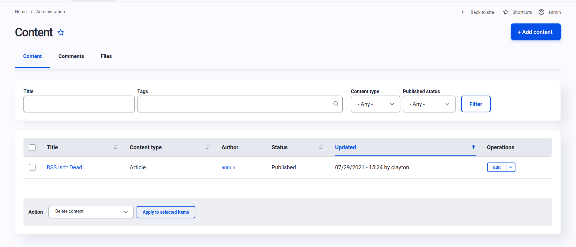Click the priority icon in Title column
Screen dimensions: 576x247
(x=116, y=147)
